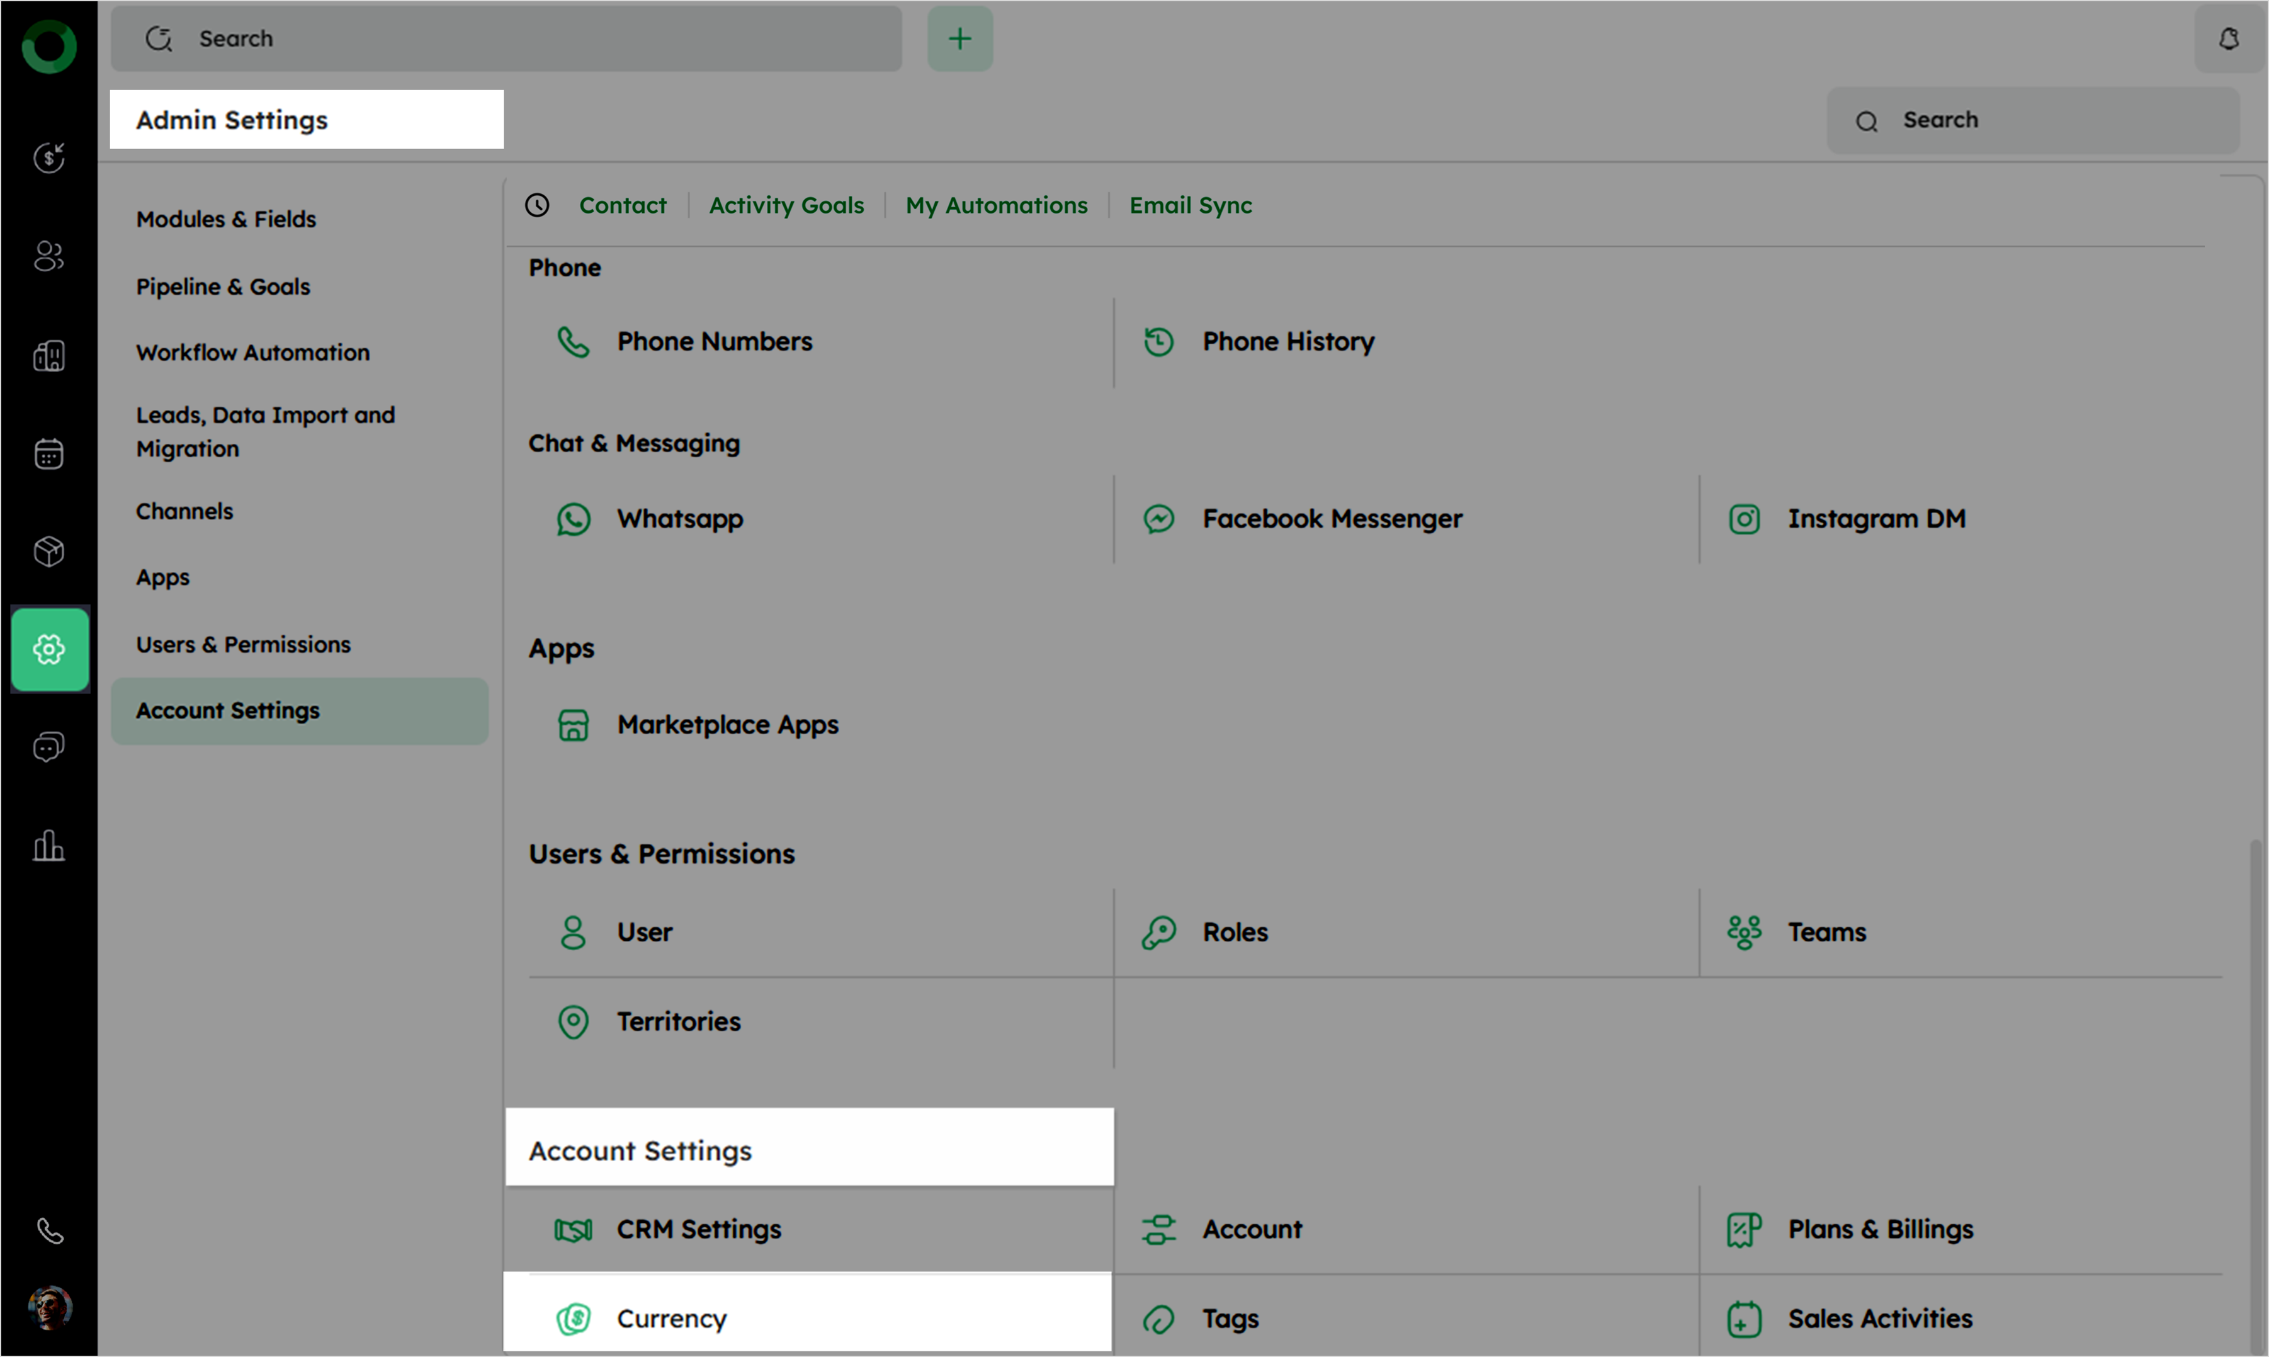Click the green gear settings icon
Viewport: 2269px width, 1357px height.
coord(49,649)
